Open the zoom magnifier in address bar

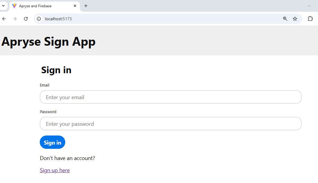point(285,19)
